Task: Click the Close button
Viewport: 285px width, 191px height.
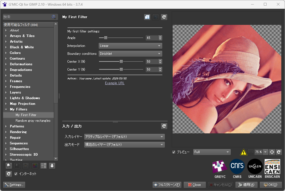Action: pos(194,185)
